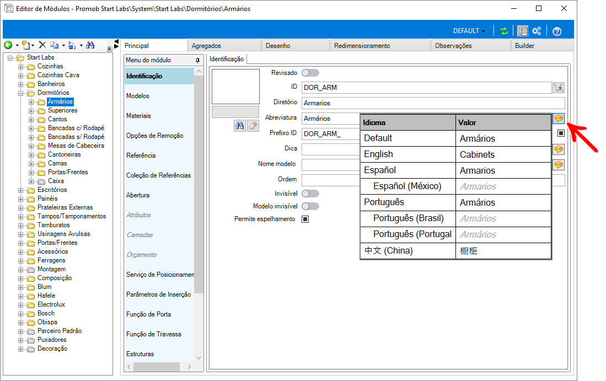The width and height of the screenshot is (606, 381).
Task: Open Materiais in the module menu
Action: [159, 116]
